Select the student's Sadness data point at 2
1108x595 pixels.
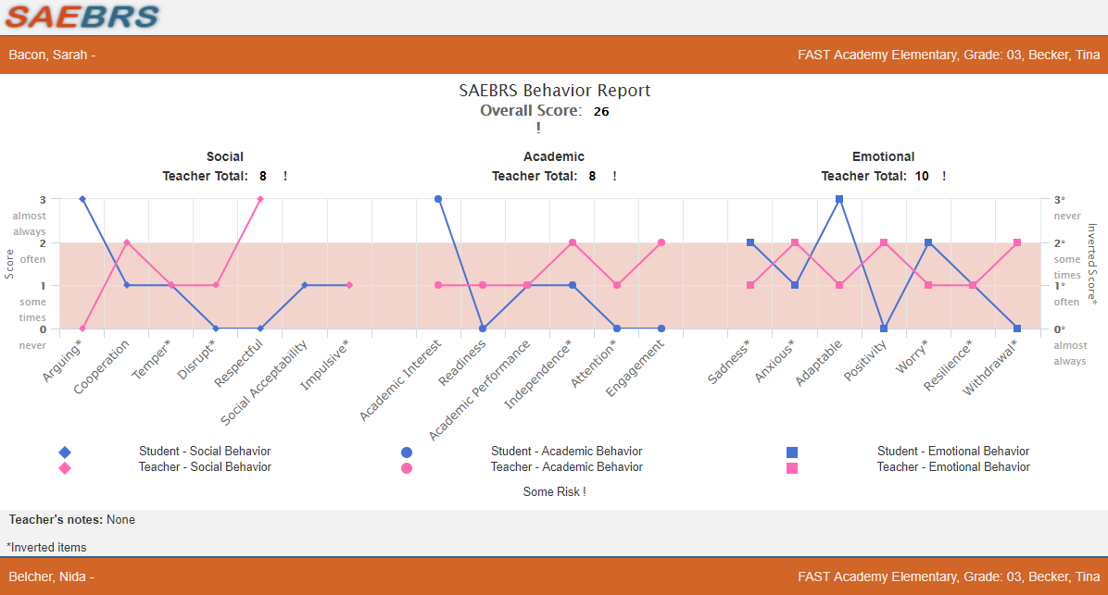[x=750, y=242]
